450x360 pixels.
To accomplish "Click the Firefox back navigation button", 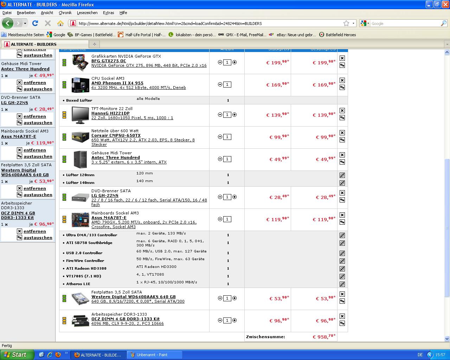I will point(7,23).
